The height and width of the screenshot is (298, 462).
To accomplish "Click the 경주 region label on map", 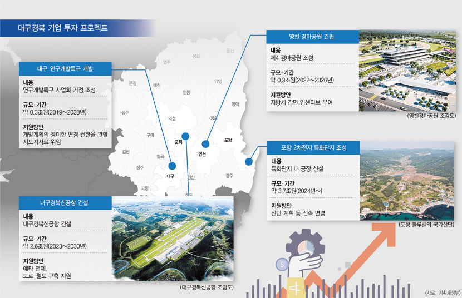I will click(229, 175).
